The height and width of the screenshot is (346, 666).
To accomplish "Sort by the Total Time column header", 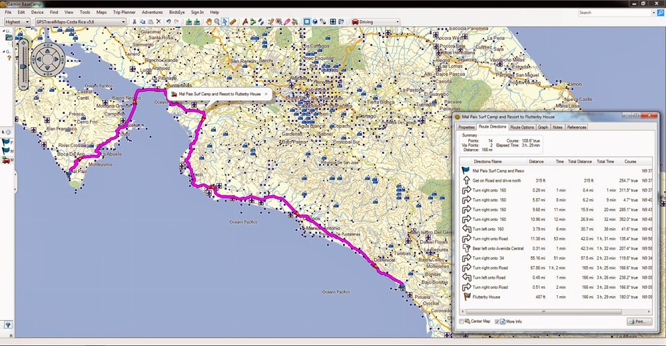I will (x=605, y=161).
